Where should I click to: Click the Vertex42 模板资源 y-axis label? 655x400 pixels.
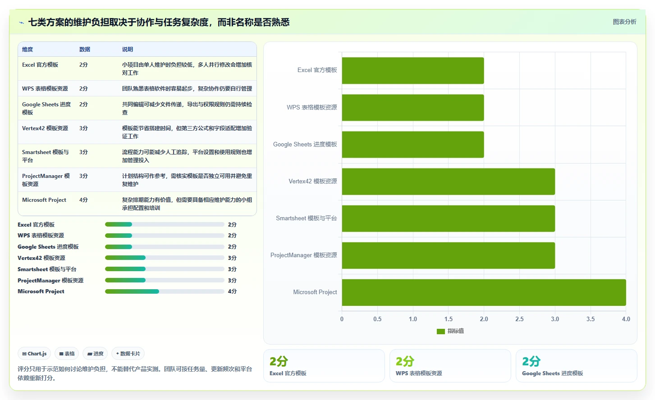[313, 182]
